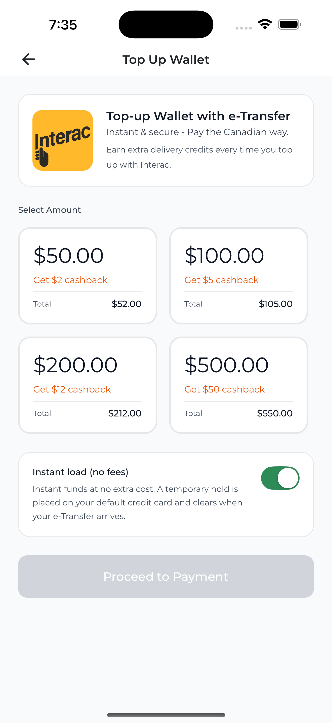Tap the Select Amount section heading

tap(49, 209)
